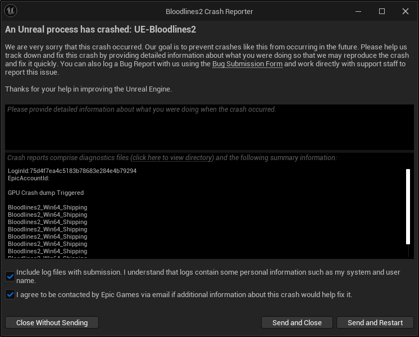This screenshot has height=337, width=419.
Task: Choose Send and Restart
Action: coord(375,322)
